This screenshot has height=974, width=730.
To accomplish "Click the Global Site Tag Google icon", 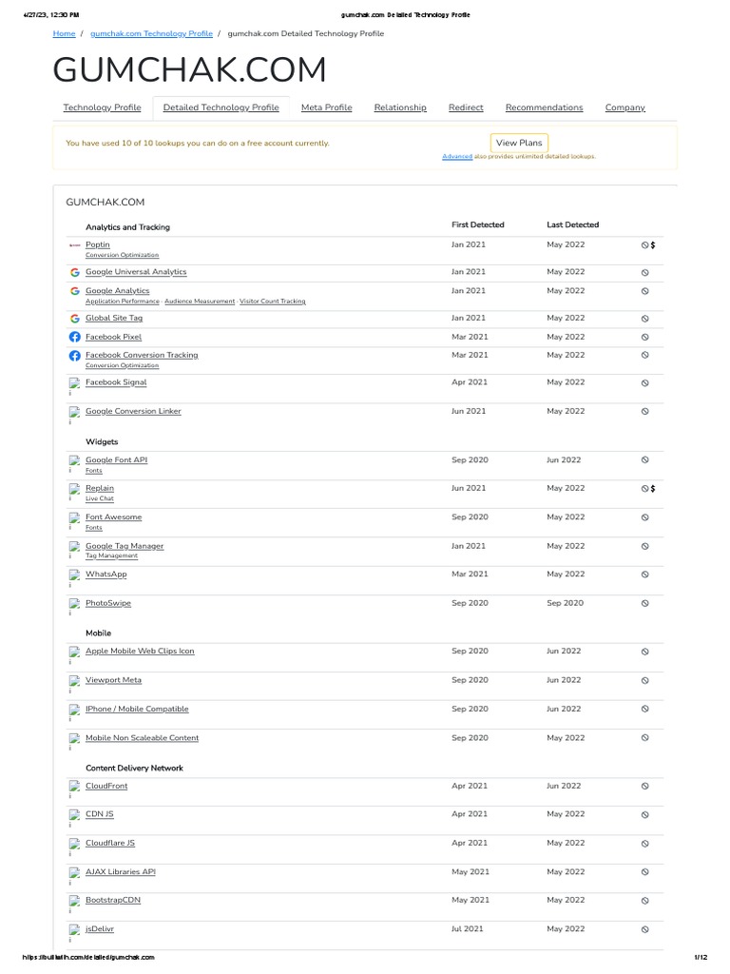I will coord(74,319).
